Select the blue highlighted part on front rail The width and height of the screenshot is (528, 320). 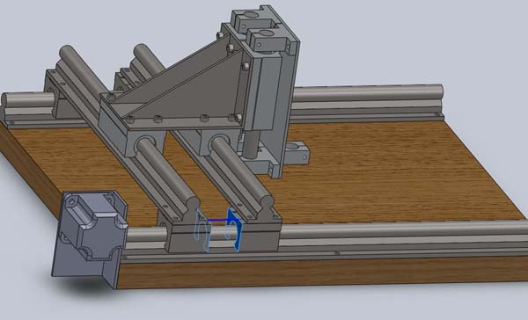point(219,230)
